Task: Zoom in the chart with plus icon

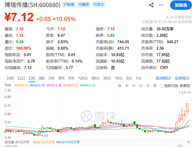Action: pyautogui.click(x=127, y=85)
